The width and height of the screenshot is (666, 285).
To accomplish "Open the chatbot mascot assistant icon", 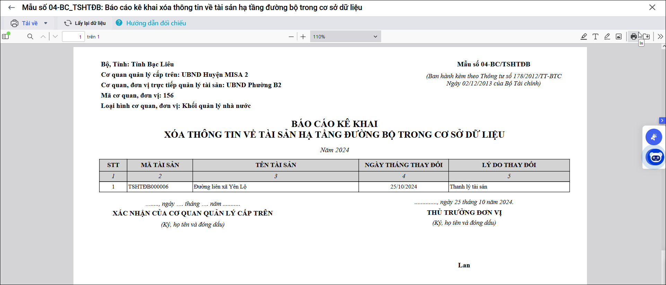I will 655,157.
